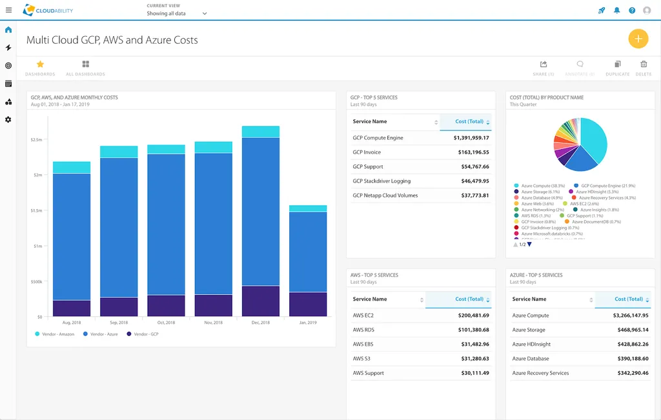Go to next page of pie chart legend
Viewport: 661px width, 420px height.
pyautogui.click(x=529, y=245)
